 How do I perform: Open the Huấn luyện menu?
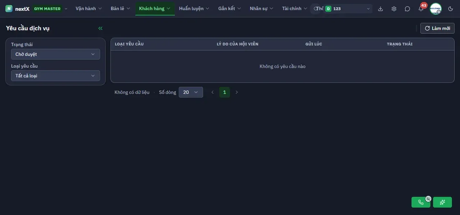click(x=194, y=9)
